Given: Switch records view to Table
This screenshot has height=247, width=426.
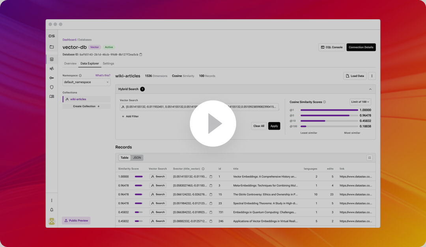Looking at the screenshot, I should (125, 157).
